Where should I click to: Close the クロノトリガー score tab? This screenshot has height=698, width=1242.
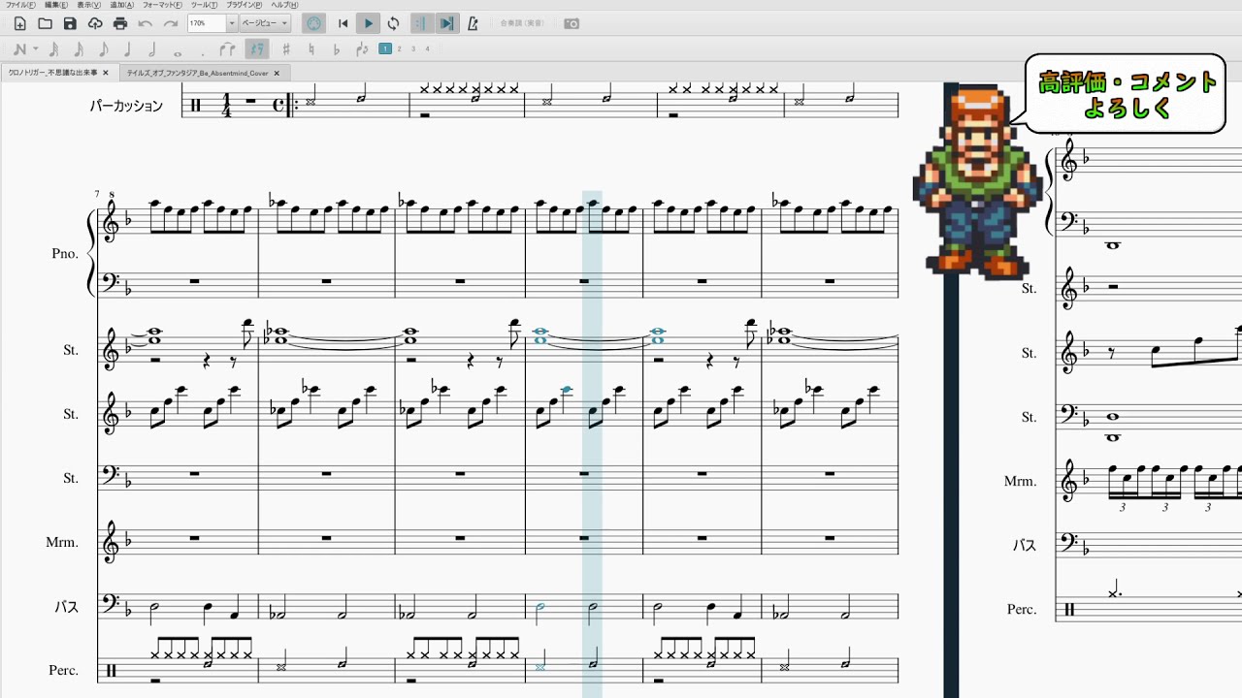pyautogui.click(x=106, y=73)
